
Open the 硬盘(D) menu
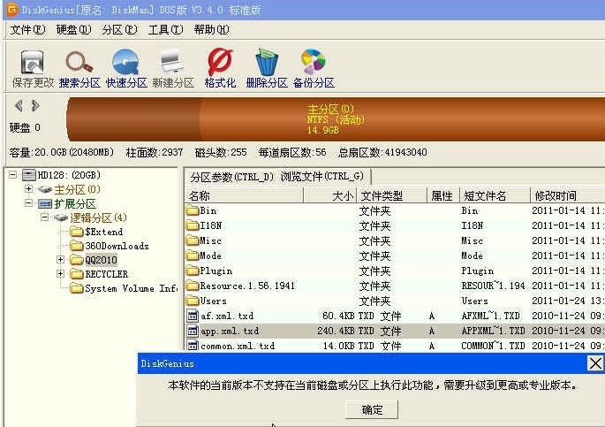(x=73, y=30)
